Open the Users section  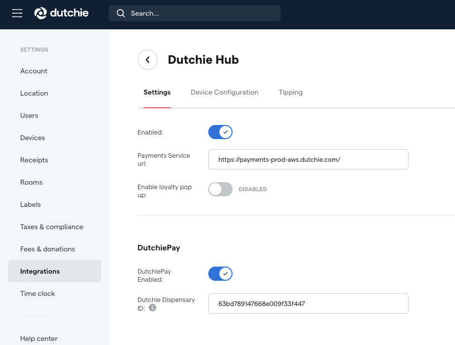coord(29,115)
